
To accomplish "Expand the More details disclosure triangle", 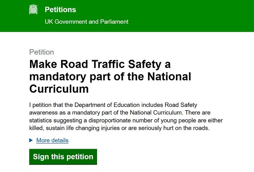I will point(31,140).
